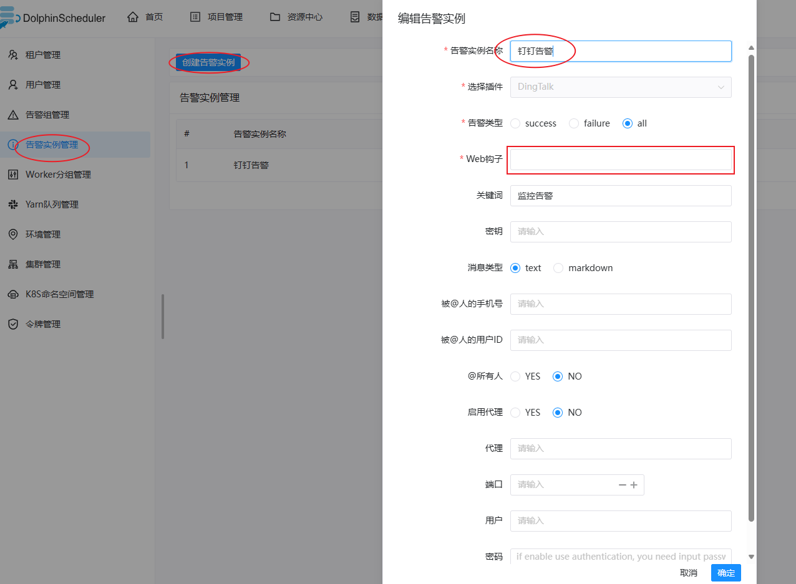Open the 项目管理 top menu
This screenshot has width=796, height=584.
216,17
